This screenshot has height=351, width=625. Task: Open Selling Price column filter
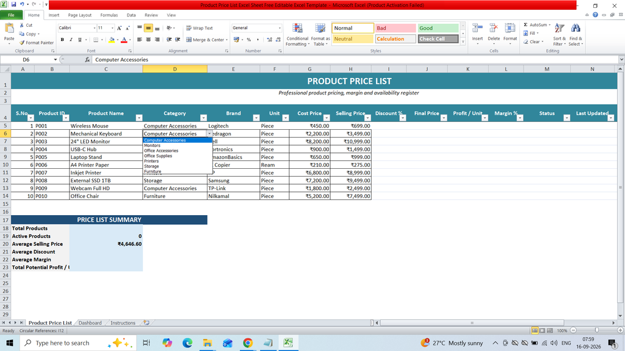[x=367, y=118]
